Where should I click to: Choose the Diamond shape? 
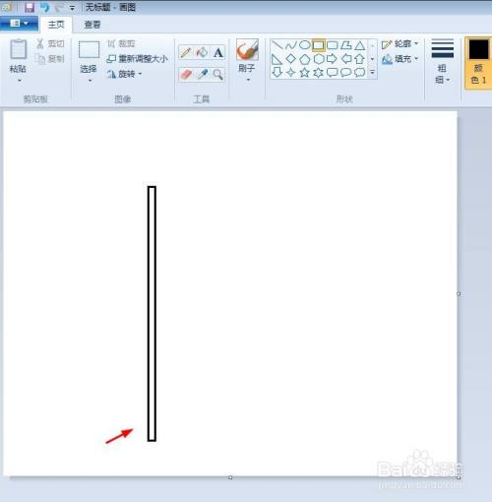click(x=291, y=59)
